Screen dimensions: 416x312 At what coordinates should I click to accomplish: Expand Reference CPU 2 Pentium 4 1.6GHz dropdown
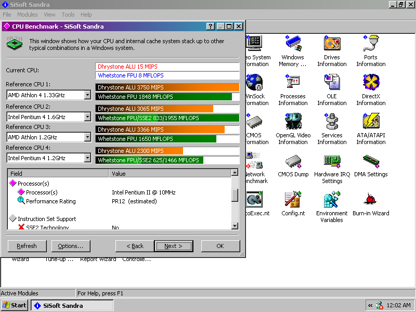(x=87, y=117)
